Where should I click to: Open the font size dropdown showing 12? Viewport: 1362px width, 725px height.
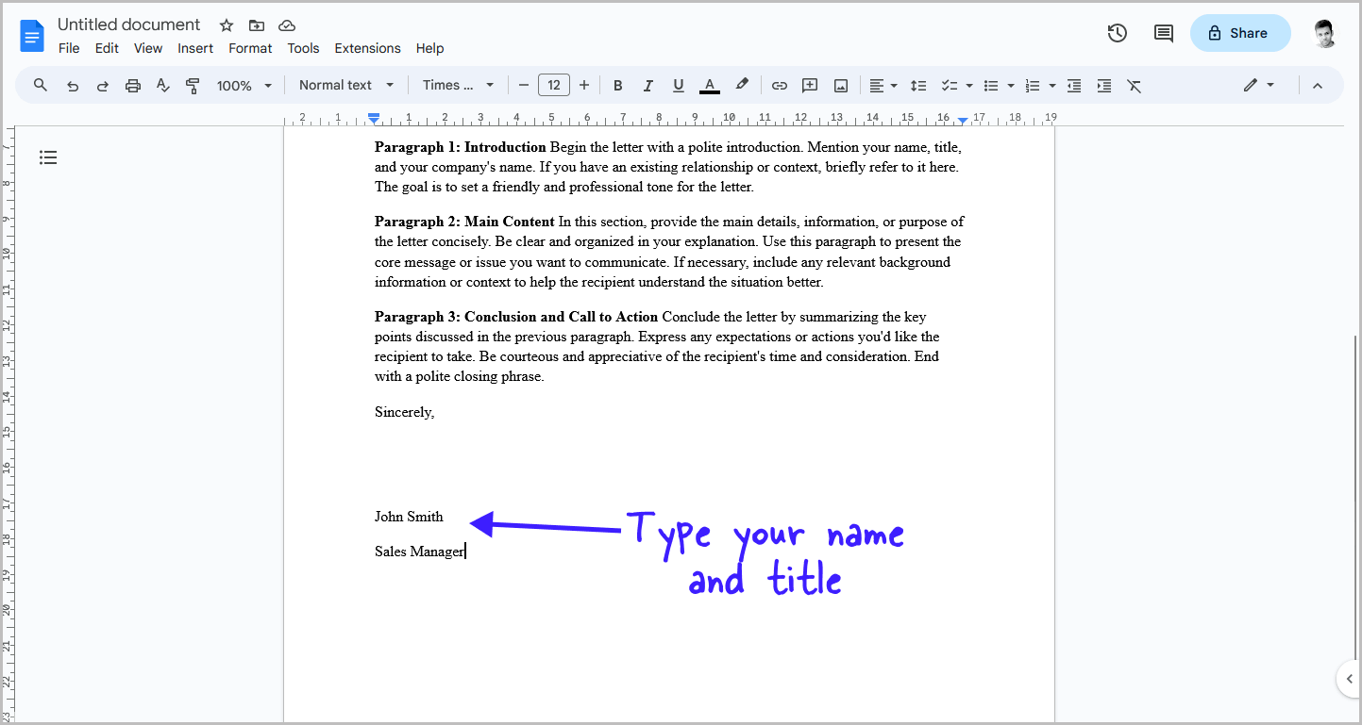coord(554,84)
